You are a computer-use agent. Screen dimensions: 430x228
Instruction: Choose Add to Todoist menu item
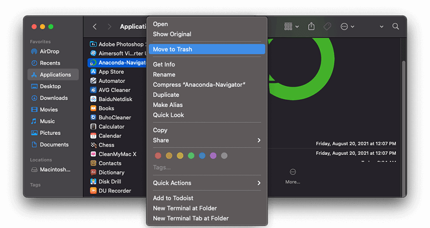coord(207,198)
